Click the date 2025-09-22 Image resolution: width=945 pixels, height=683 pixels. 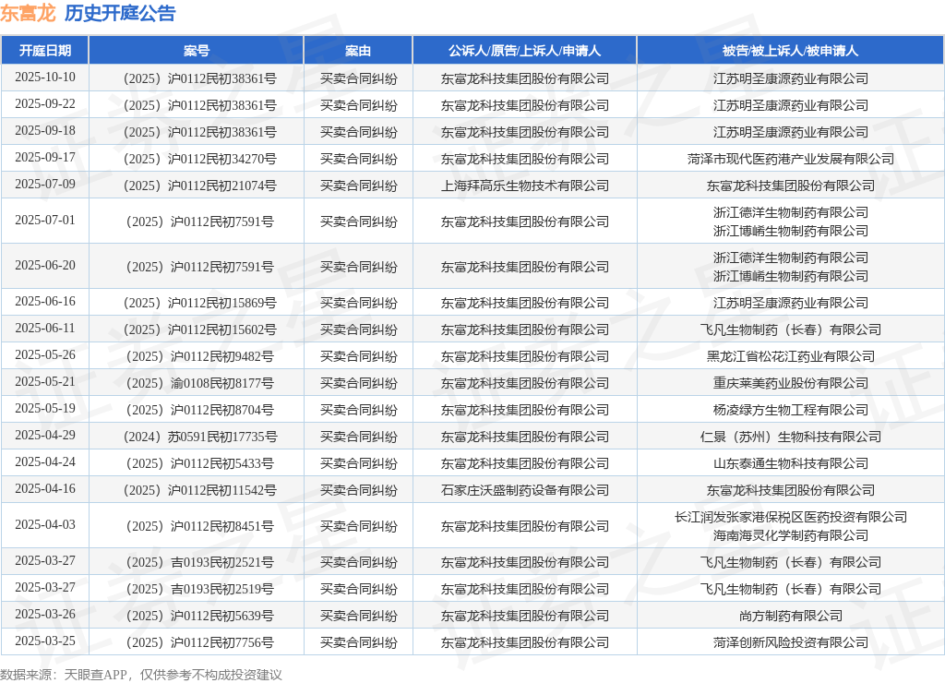45,103
